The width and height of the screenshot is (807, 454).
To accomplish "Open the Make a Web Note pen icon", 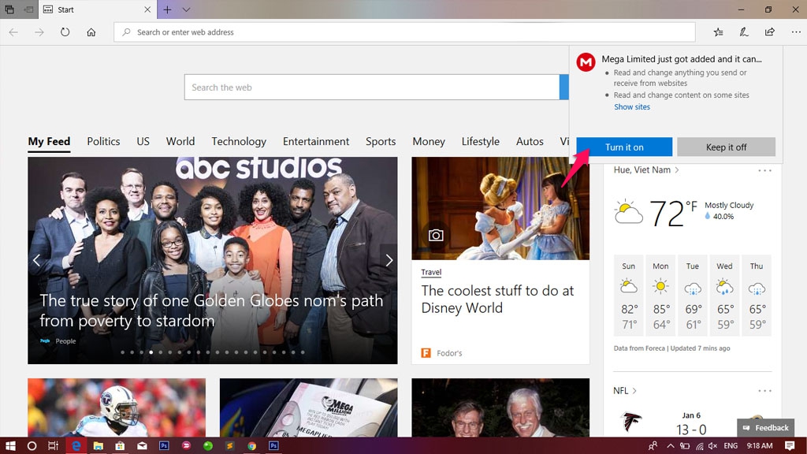I will 744,32.
